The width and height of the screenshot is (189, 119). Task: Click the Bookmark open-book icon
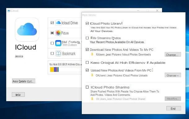tap(58, 53)
